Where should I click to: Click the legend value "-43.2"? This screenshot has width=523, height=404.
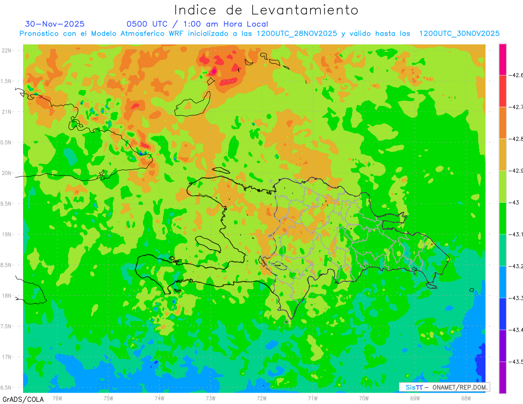click(x=516, y=266)
